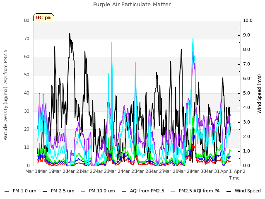Screen dimensions: 265x199
Task: Click the highest black wind speed peak on Mar 20
Action: point(70,33)
